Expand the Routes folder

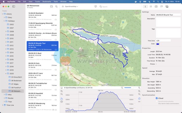coord(4,98)
